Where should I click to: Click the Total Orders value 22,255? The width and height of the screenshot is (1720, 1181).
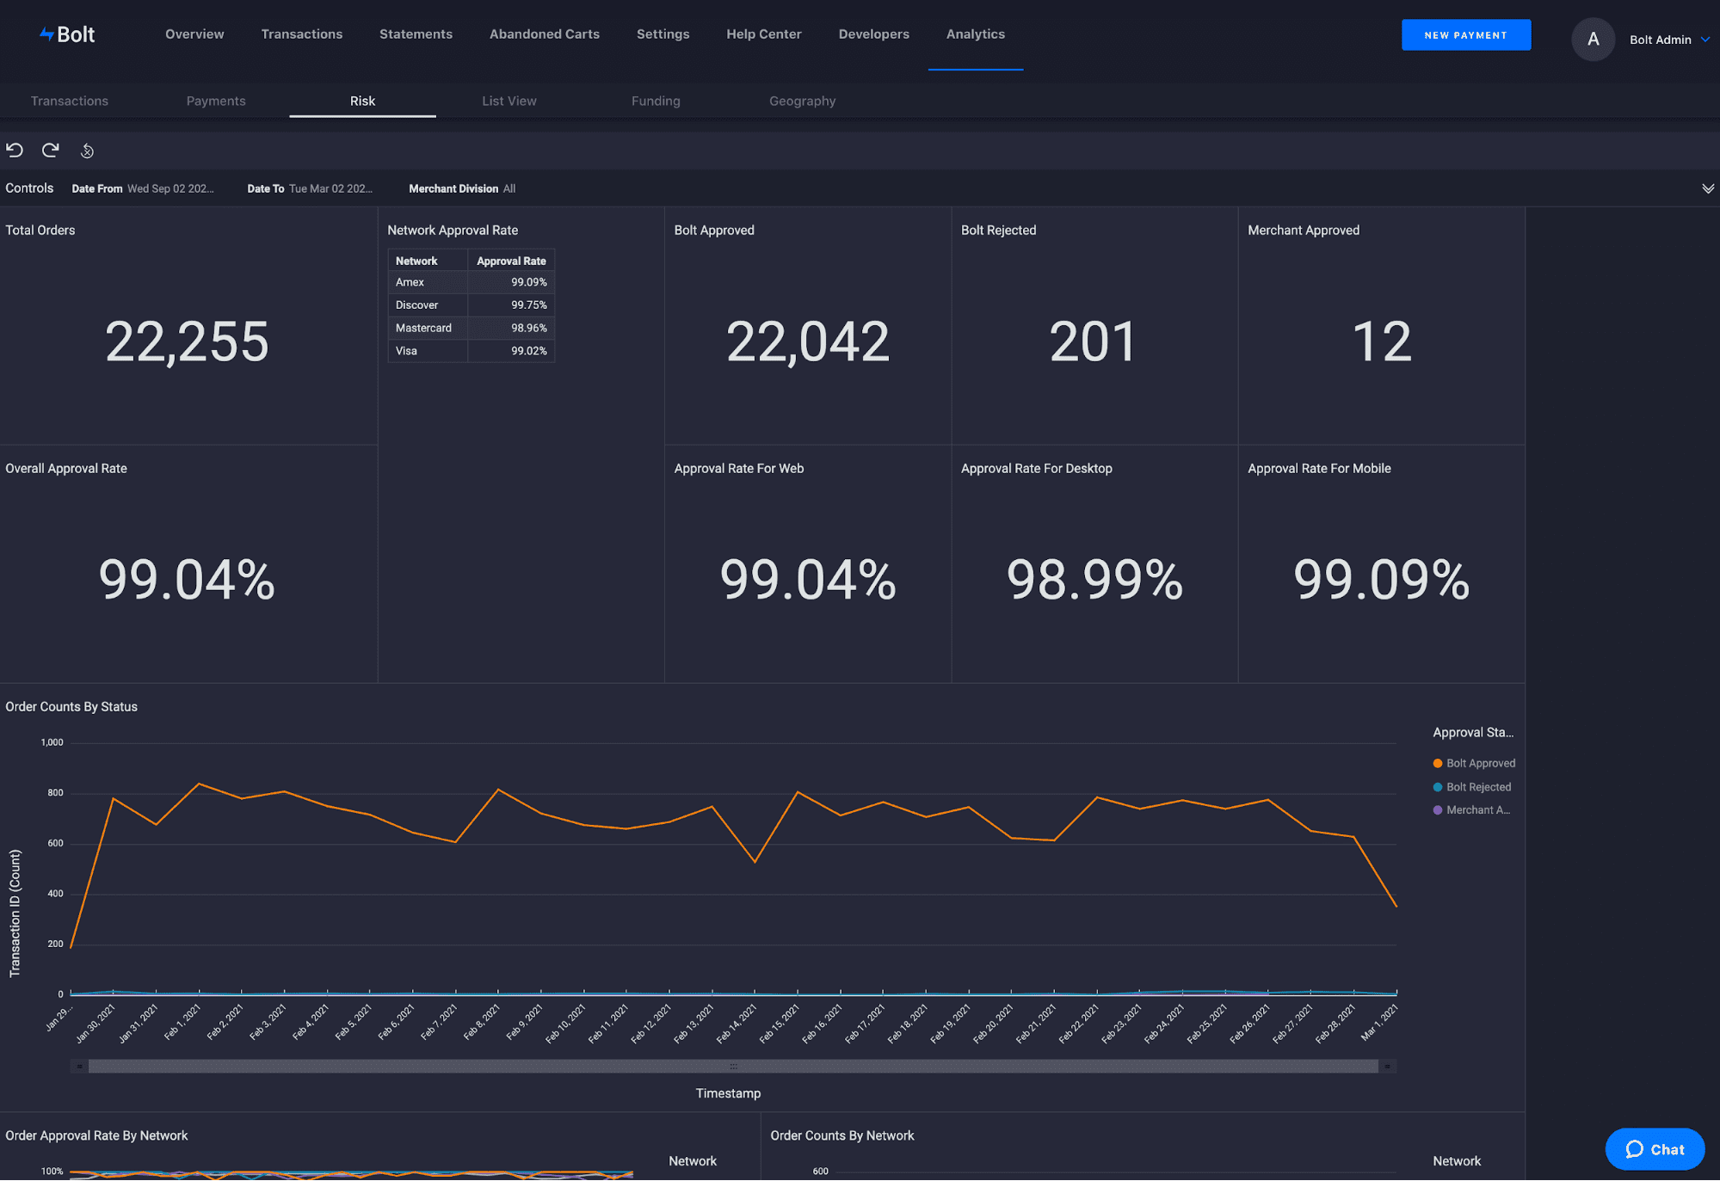(187, 342)
